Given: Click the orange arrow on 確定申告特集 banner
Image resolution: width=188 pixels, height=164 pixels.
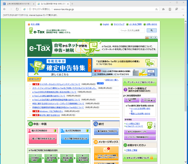Looking at the screenshot, I should (90, 65).
